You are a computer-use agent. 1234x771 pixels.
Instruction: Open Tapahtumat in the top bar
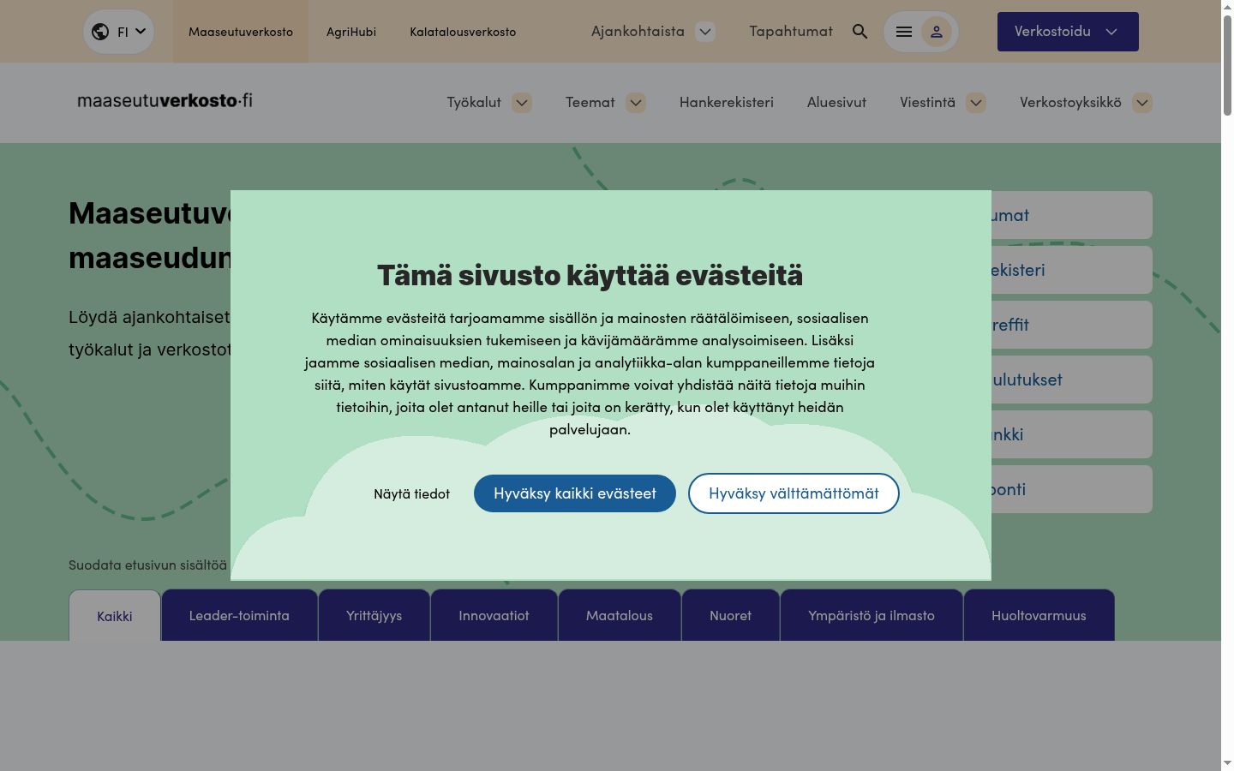791,32
